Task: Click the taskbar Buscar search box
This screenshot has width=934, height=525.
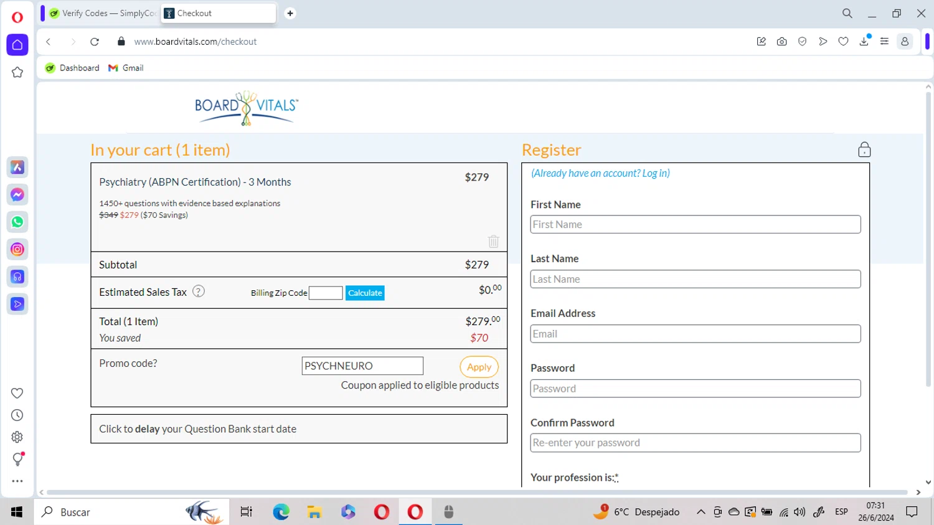Action: tap(131, 512)
